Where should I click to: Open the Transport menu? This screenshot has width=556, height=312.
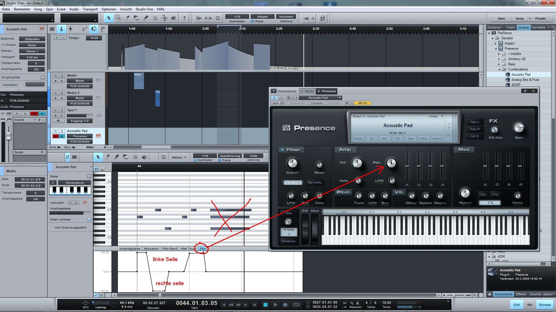click(90, 9)
